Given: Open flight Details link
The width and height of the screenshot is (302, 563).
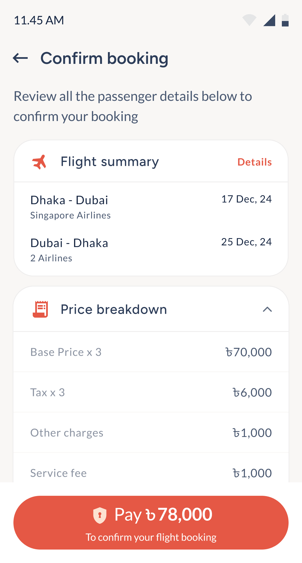Looking at the screenshot, I should tap(254, 162).
